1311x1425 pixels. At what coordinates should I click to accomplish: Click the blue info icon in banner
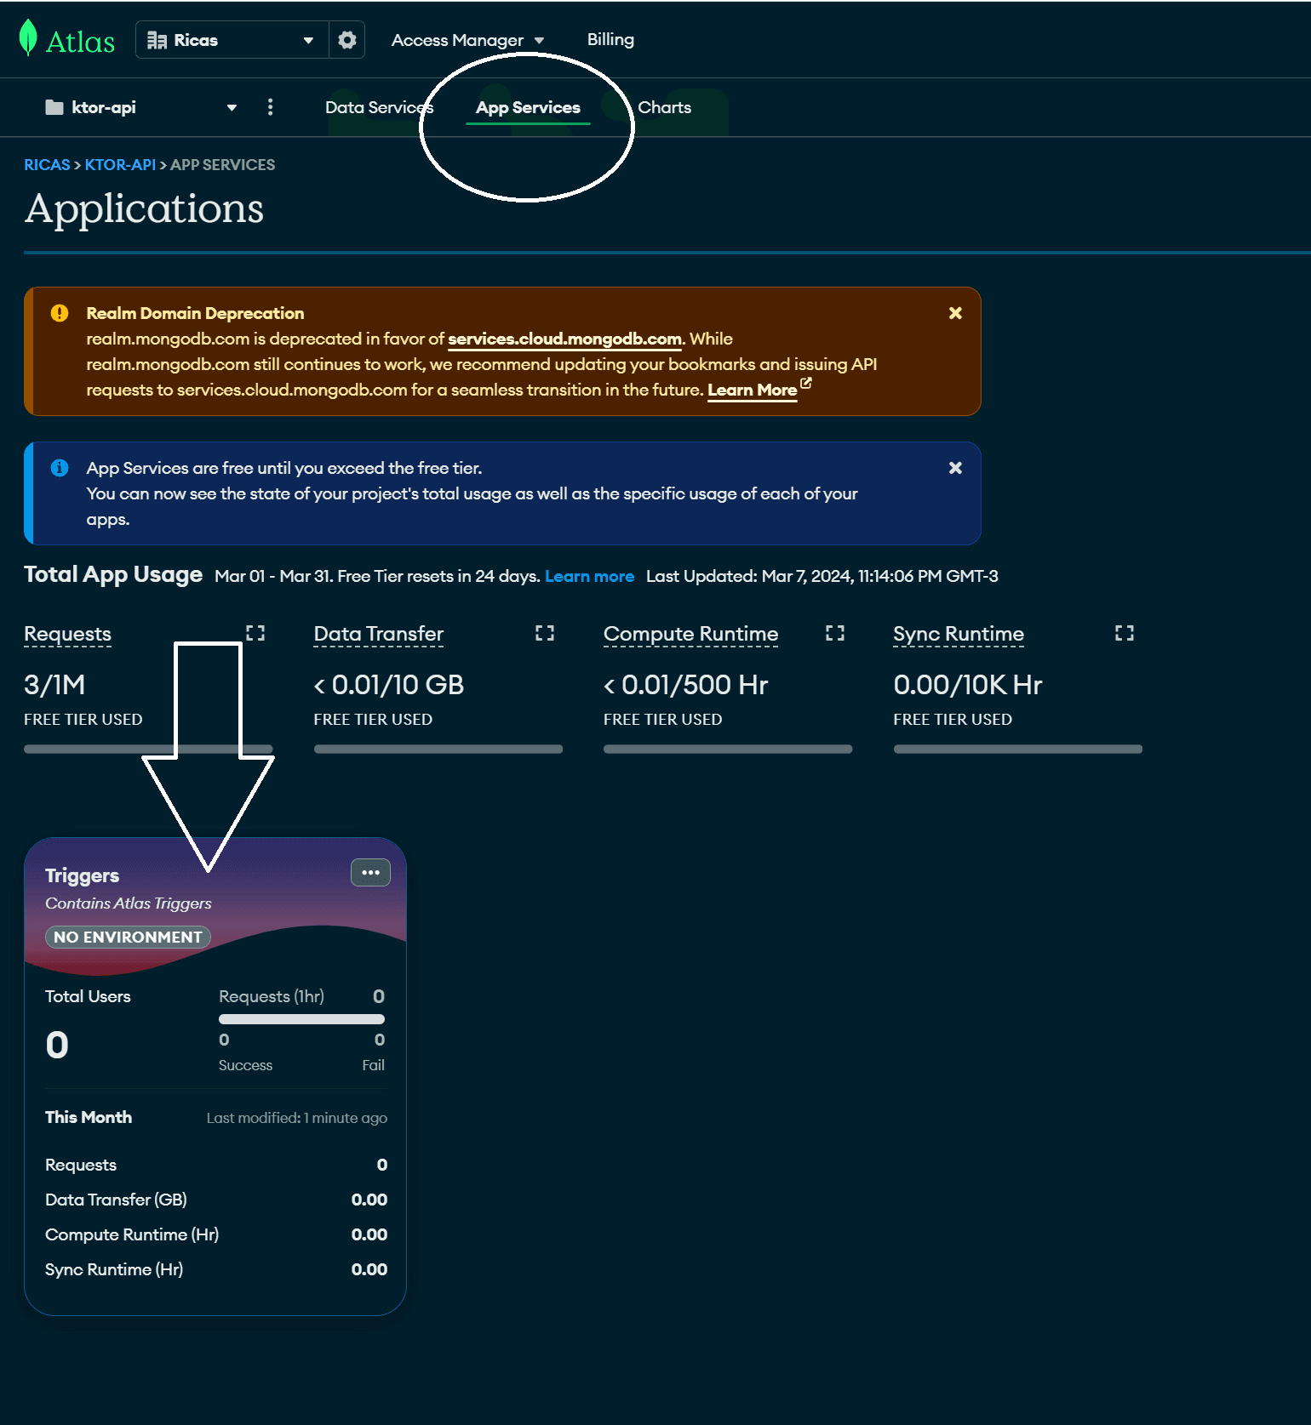60,468
